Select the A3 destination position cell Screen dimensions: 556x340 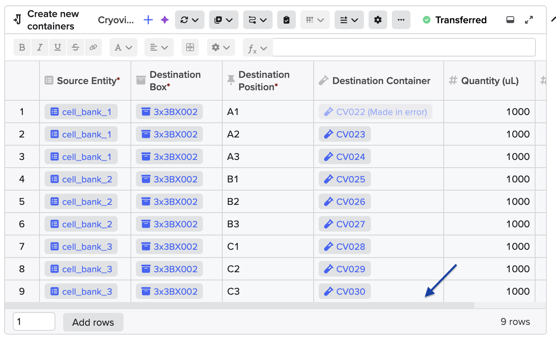pos(268,157)
